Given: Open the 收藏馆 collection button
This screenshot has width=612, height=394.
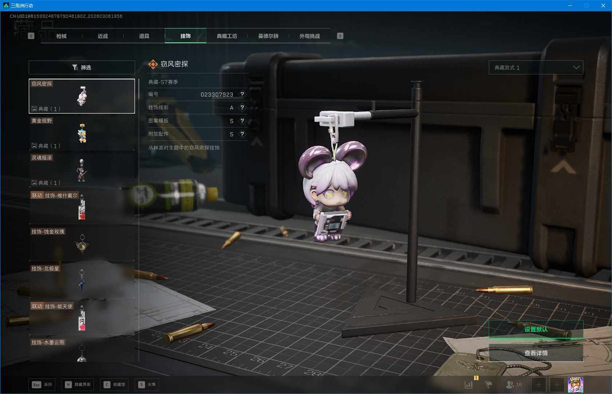Looking at the screenshot, I should coord(114,385).
